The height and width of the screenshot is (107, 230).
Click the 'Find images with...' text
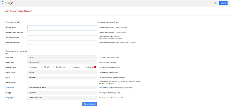pyautogui.click(x=14, y=22)
